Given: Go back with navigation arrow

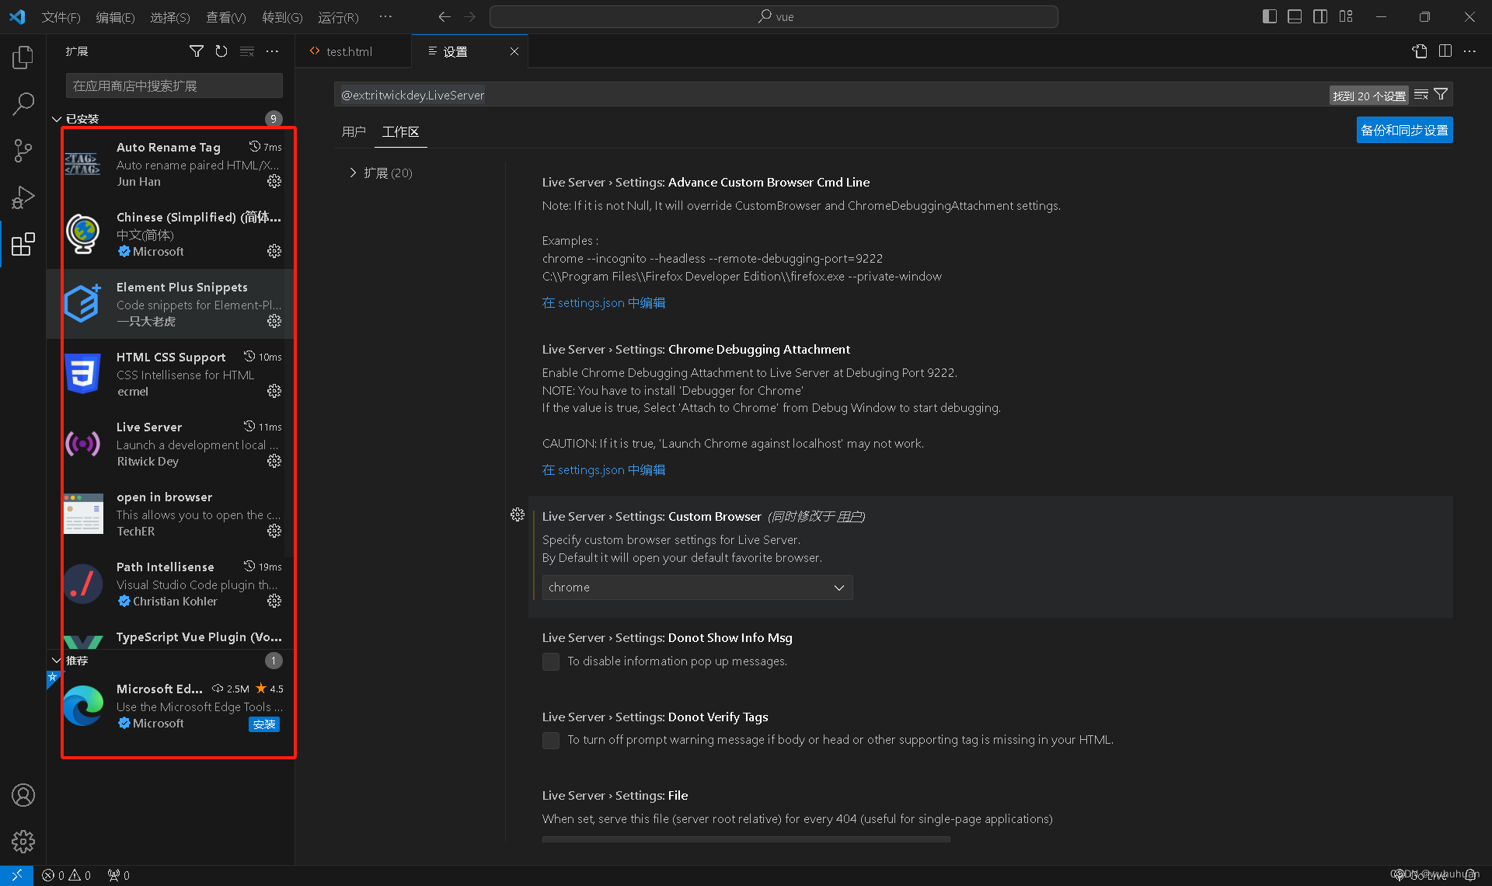Looking at the screenshot, I should [x=444, y=16].
